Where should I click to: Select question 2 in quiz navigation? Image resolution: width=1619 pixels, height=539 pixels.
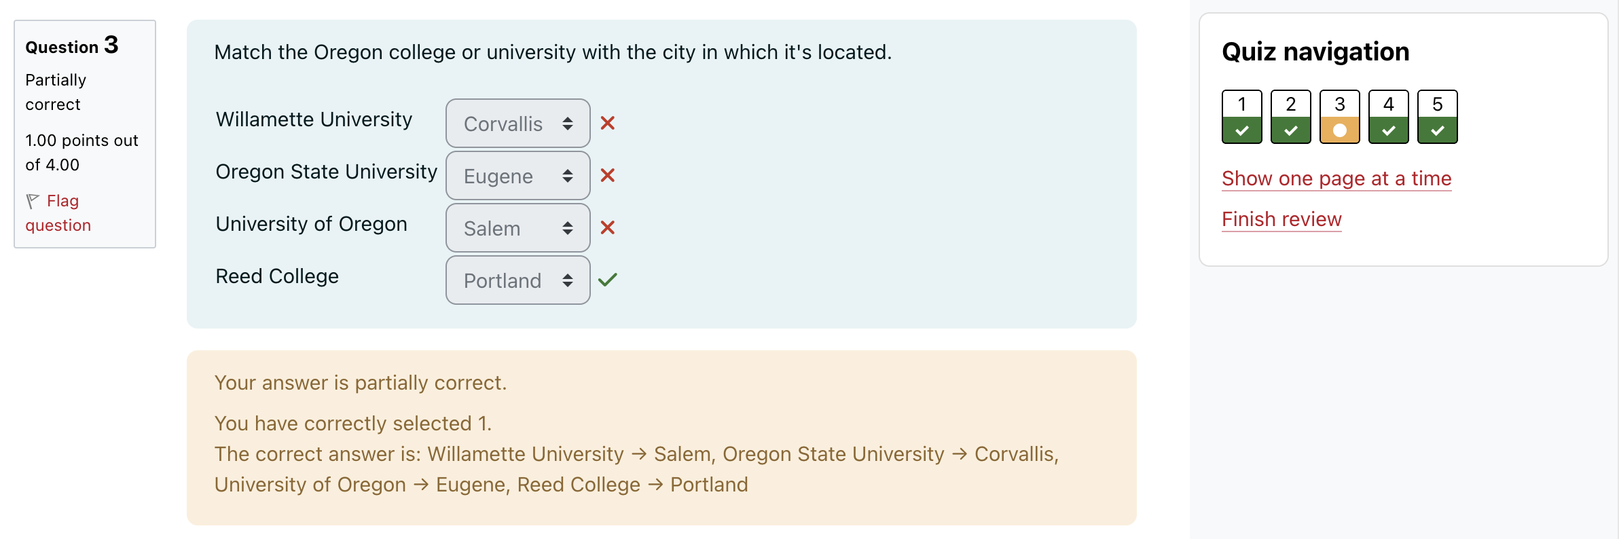(x=1290, y=117)
